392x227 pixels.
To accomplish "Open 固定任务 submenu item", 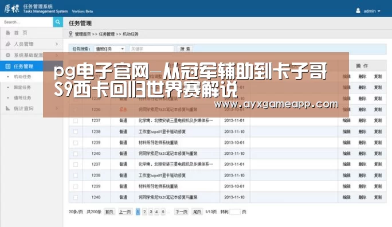I will (22, 87).
